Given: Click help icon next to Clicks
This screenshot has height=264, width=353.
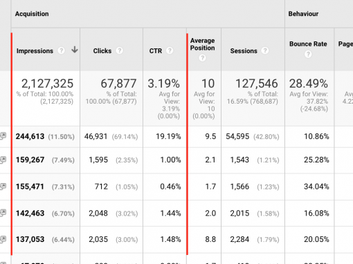Looking at the screenshot, I should point(119,50).
